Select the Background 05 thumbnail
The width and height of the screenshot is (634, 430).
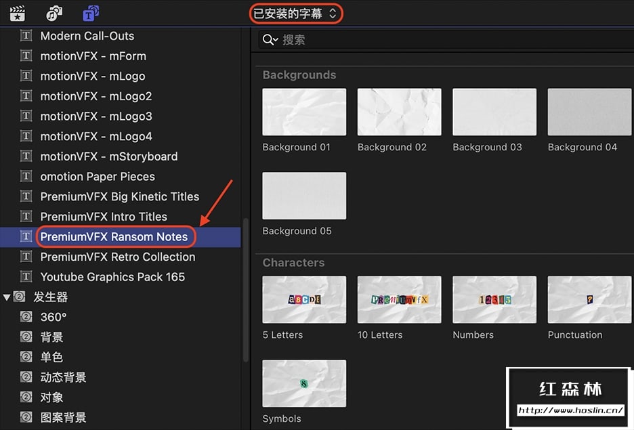304,196
